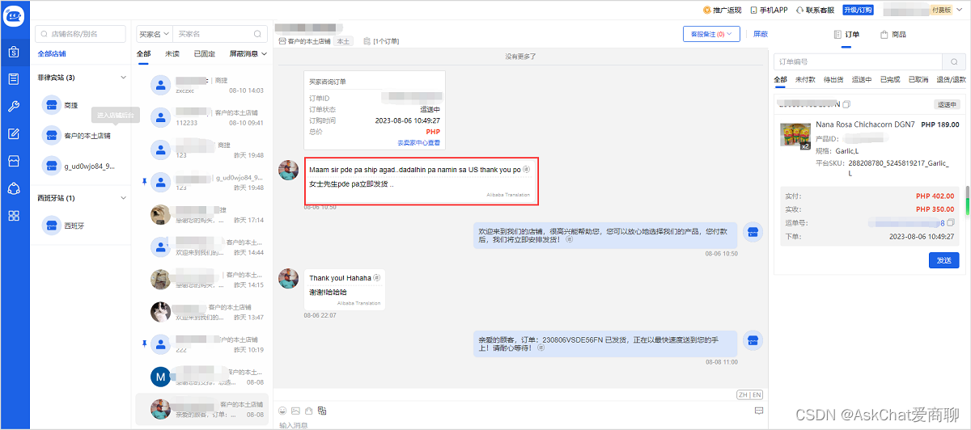Switch to the 订单 panel tab
This screenshot has width=971, height=430.
[x=846, y=35]
